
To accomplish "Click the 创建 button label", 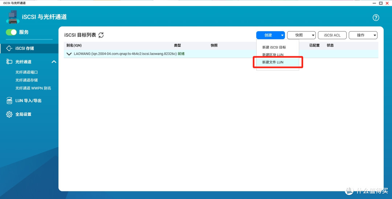I will tap(268, 35).
